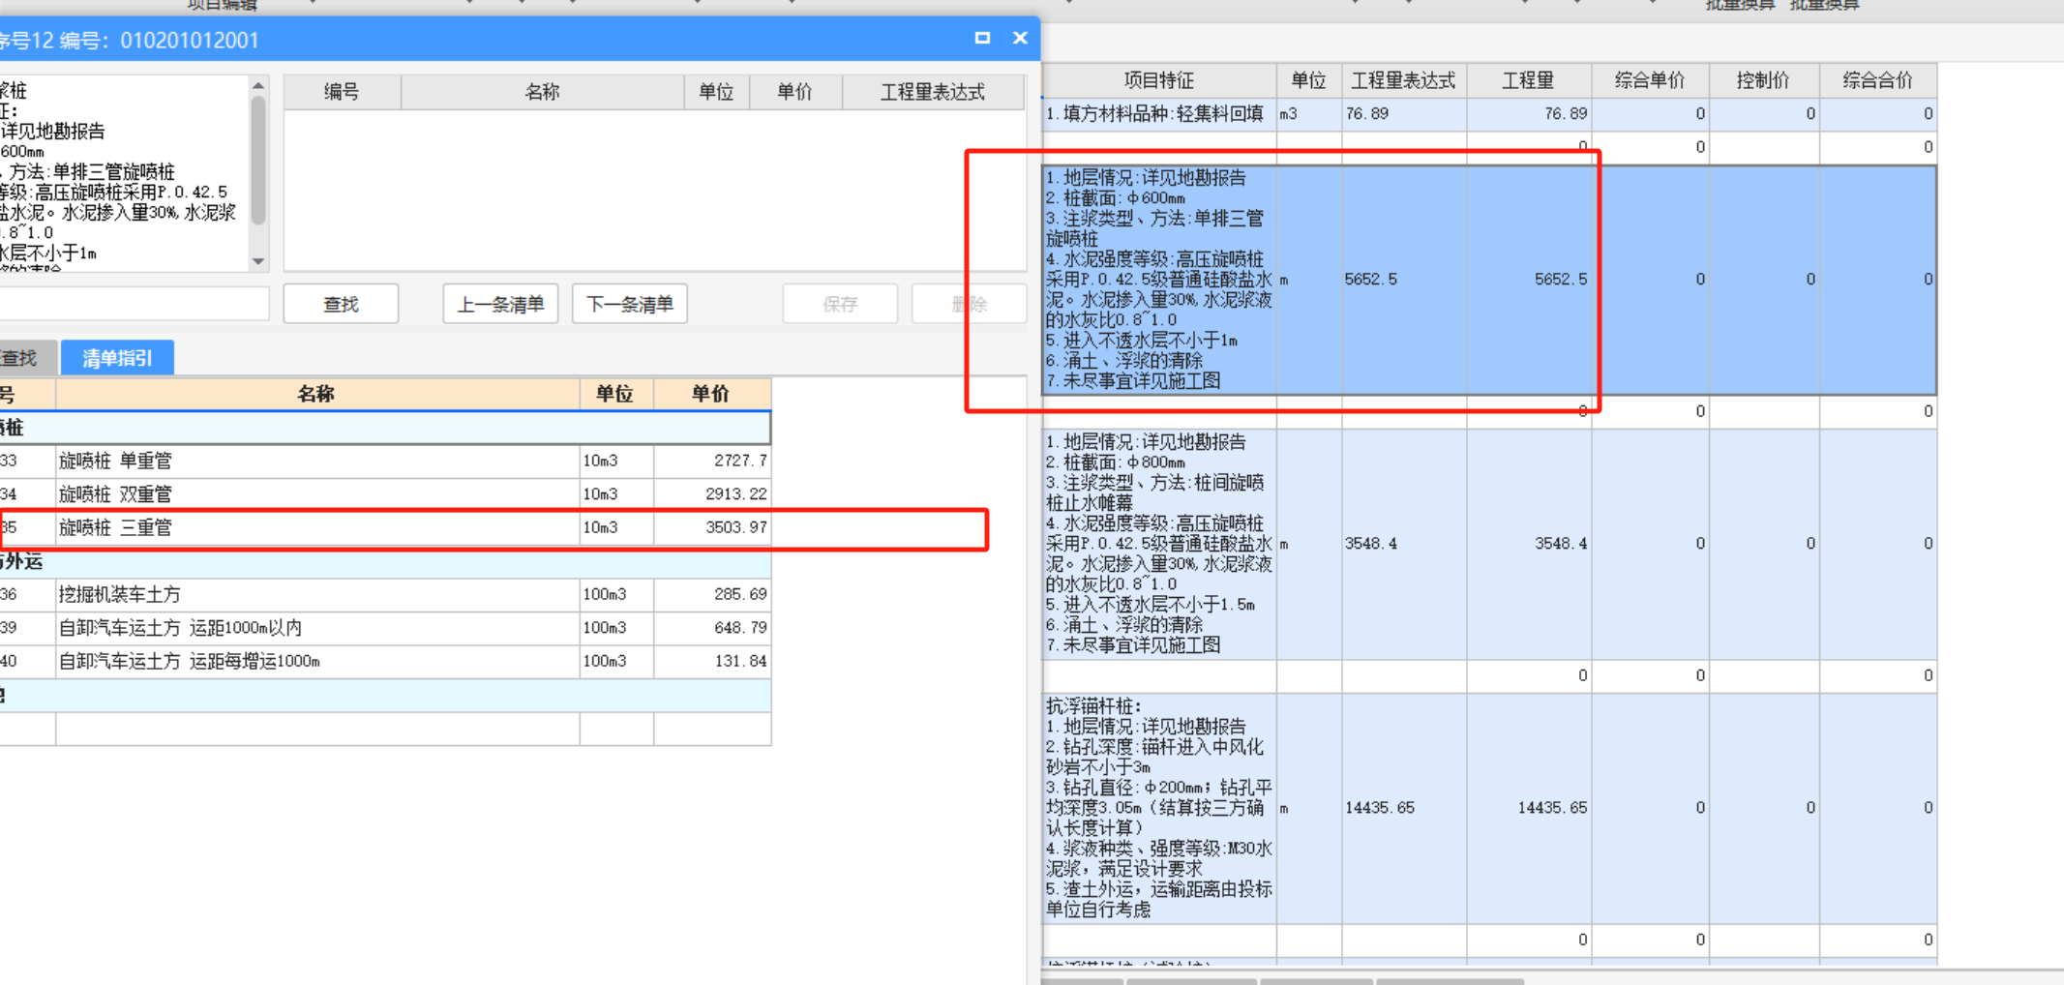This screenshot has width=2064, height=985.
Task: Click the 工程量表达式 header in dialog
Action: click(933, 92)
